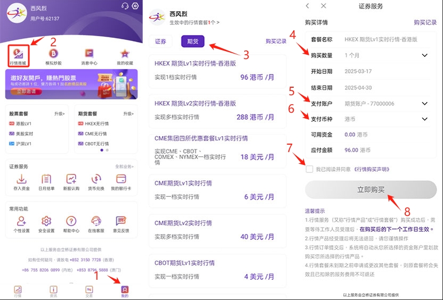Tap the 沪深LV1 entry in 股票套餐
Screen dimensions: 443x300
point(20,144)
